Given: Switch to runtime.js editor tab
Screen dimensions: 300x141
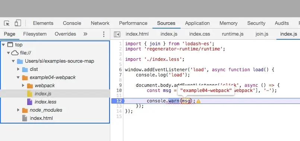Looking at the screenshot, I should pos(233,34).
